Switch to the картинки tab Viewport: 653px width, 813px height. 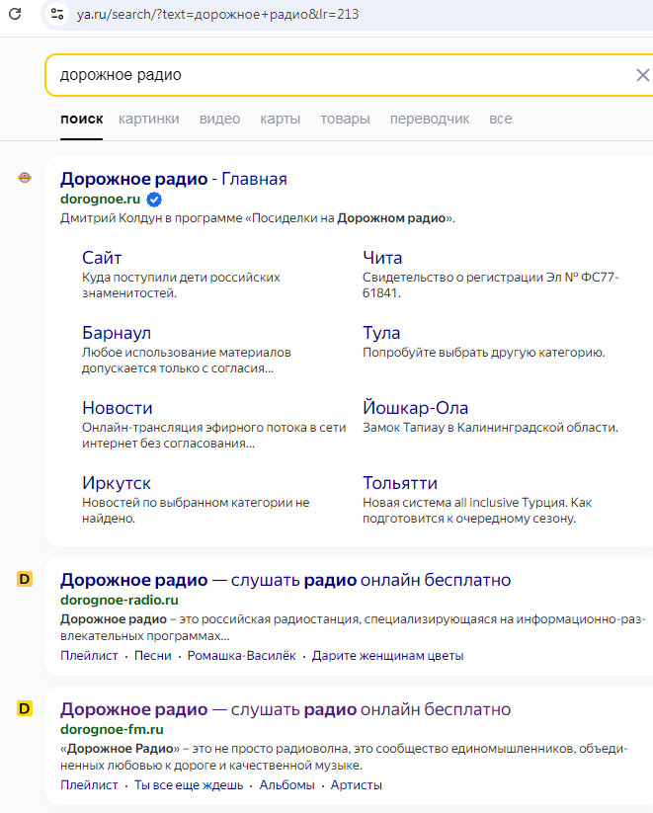(148, 119)
